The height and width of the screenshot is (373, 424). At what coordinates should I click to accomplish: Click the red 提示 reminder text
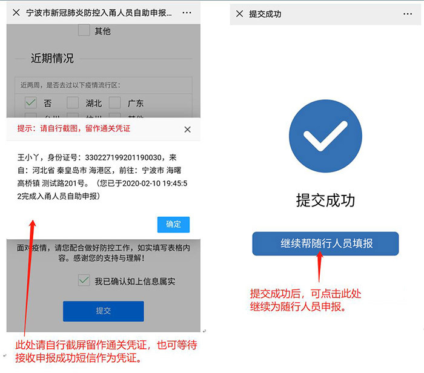point(74,128)
